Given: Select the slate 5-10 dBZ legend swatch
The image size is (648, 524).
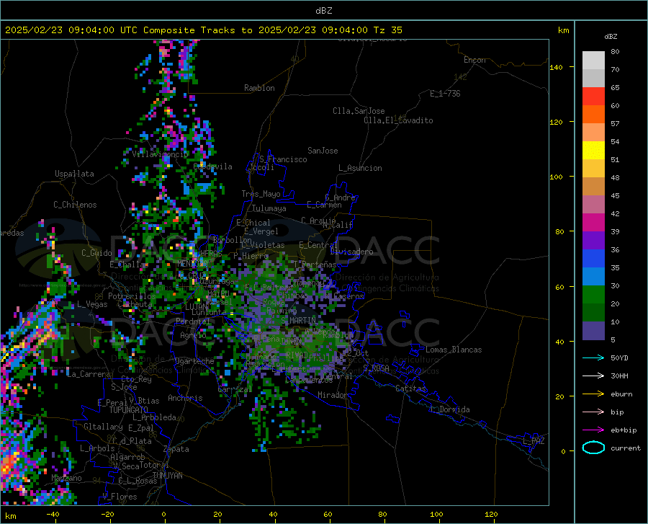Looking at the screenshot, I should 593,331.
